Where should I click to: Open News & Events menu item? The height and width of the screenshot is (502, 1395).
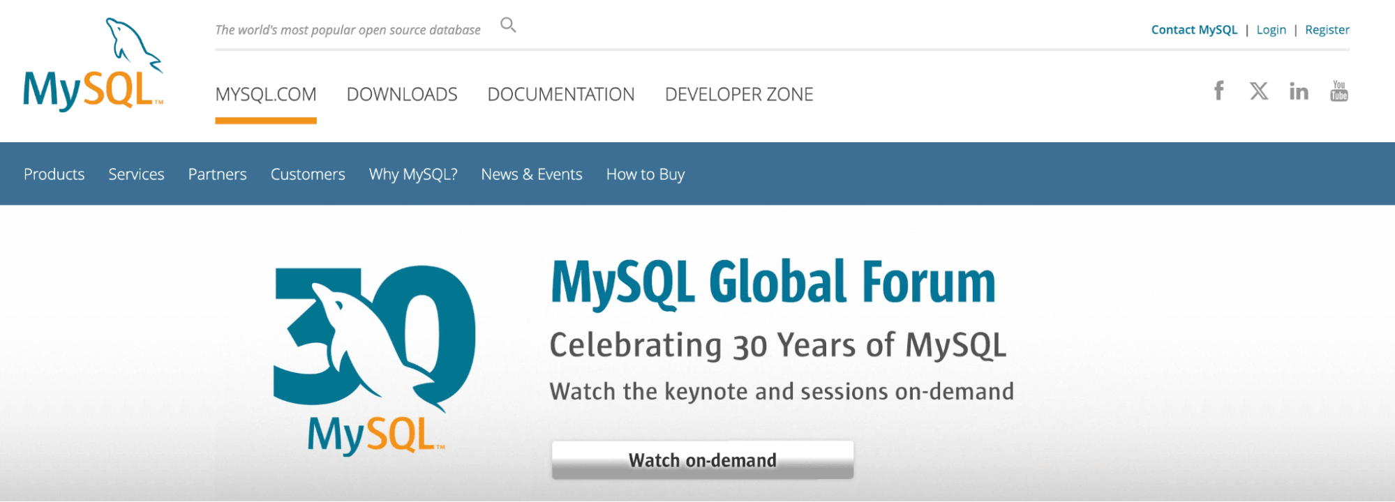tap(532, 174)
